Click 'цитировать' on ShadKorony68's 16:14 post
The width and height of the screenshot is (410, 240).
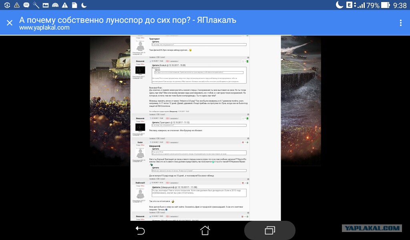coord(174,183)
